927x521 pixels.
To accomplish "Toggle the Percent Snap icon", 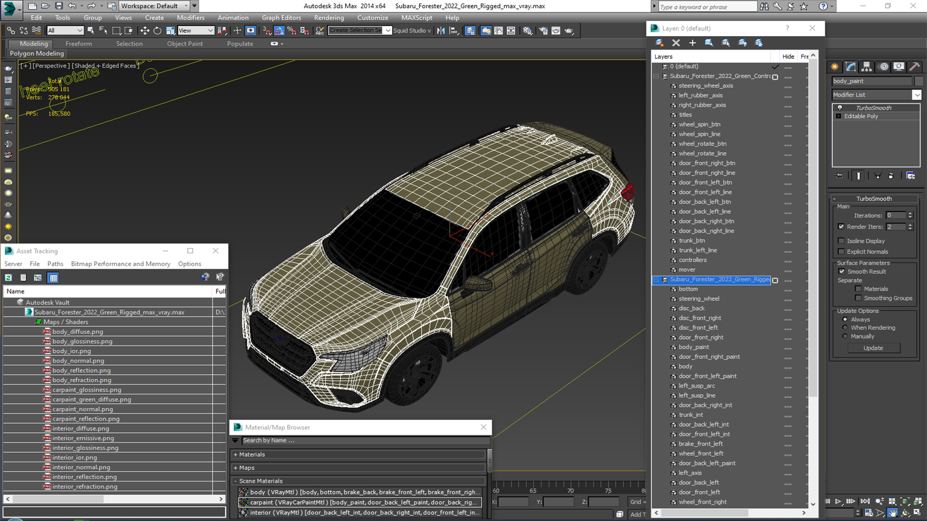I will pos(292,30).
